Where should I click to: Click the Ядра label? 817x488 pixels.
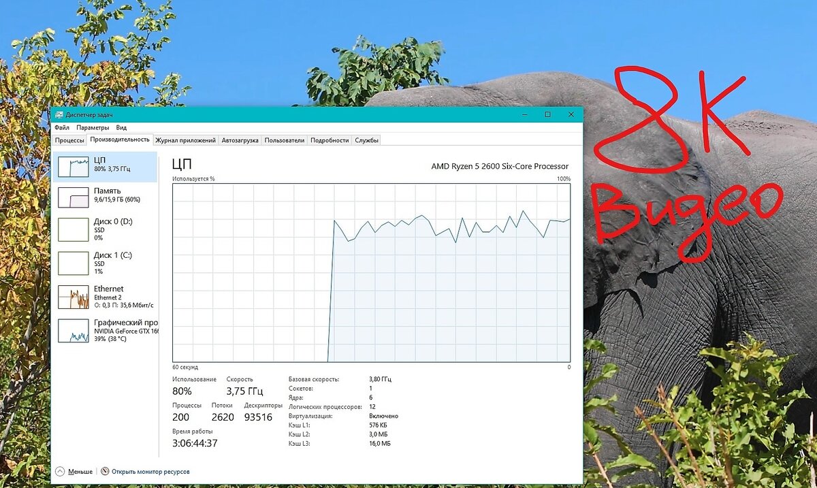(296, 397)
